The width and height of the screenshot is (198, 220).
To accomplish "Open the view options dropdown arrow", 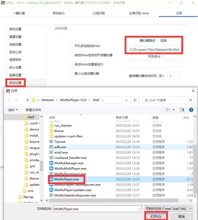I will tap(173, 110).
